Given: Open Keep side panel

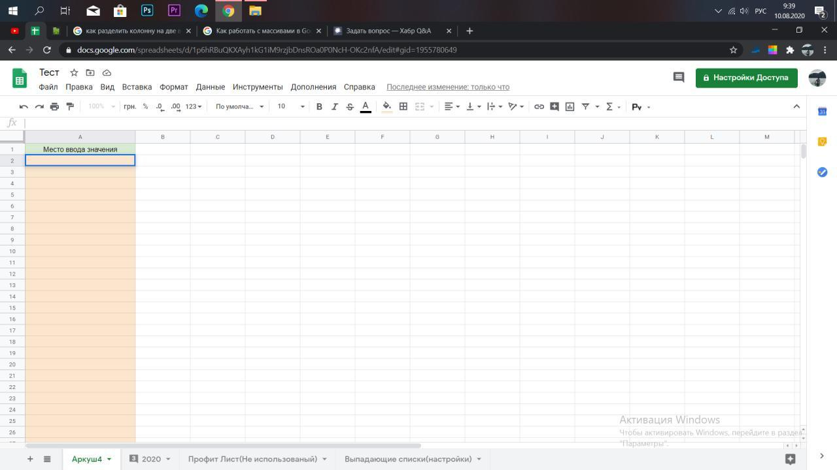Looking at the screenshot, I should 823,142.
